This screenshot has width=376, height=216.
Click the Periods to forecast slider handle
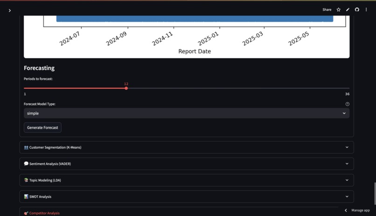point(126,88)
